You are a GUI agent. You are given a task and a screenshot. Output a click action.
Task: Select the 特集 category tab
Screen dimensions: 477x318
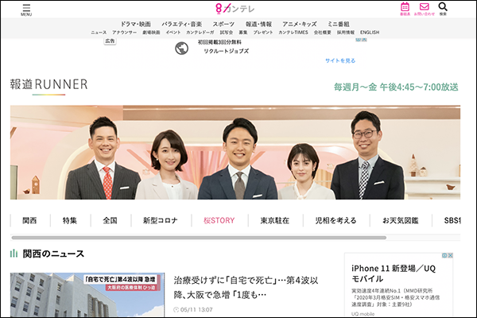click(x=70, y=220)
